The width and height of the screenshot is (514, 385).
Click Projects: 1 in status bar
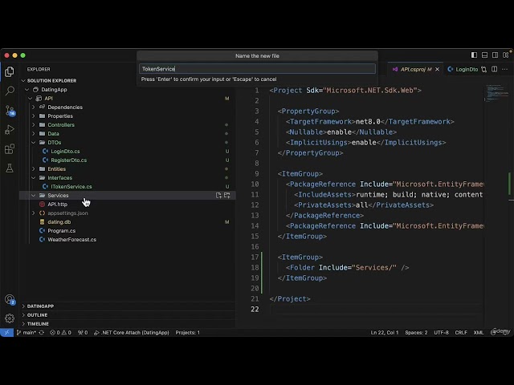coord(187,332)
